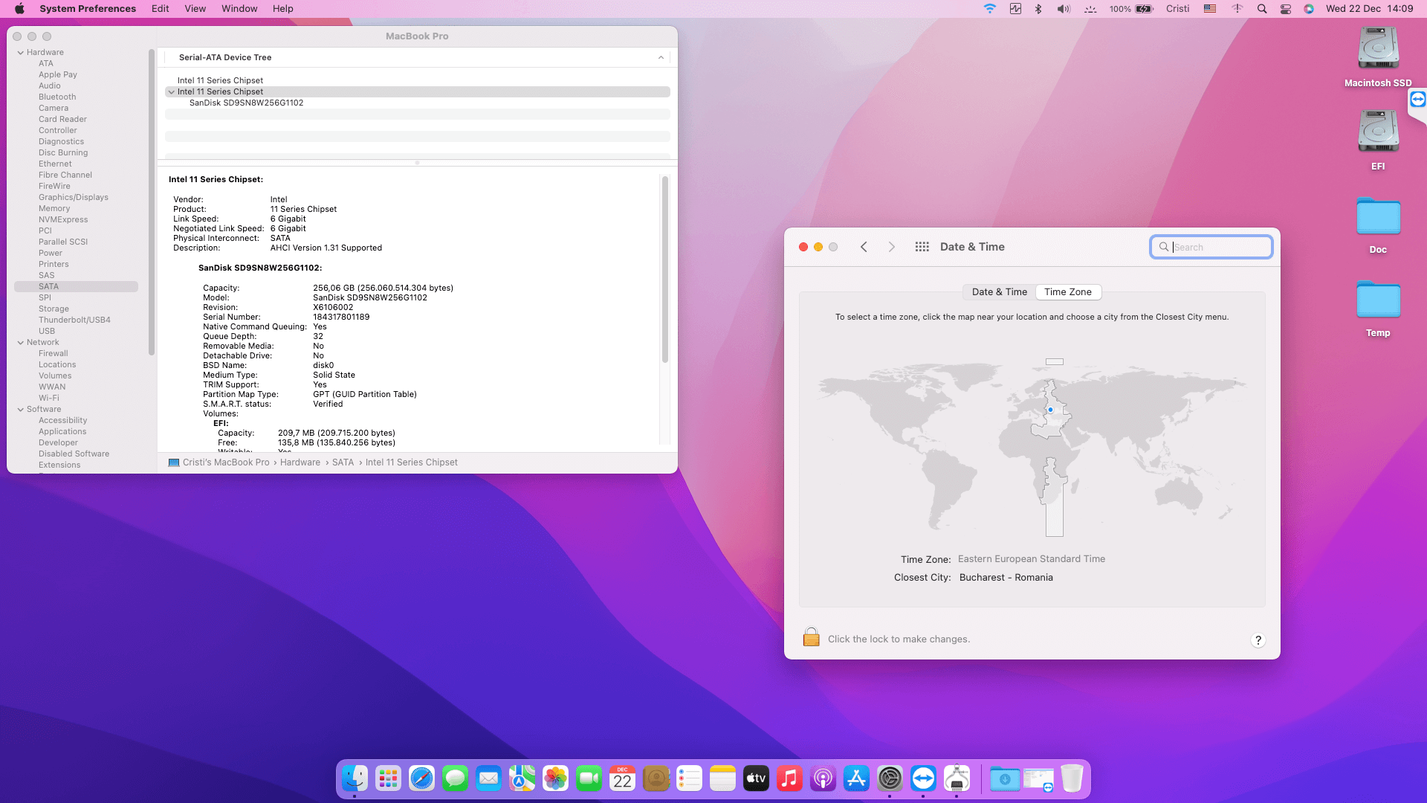Image resolution: width=1427 pixels, height=803 pixels.
Task: Select Wi-Fi under Network in sidebar
Action: [49, 399]
